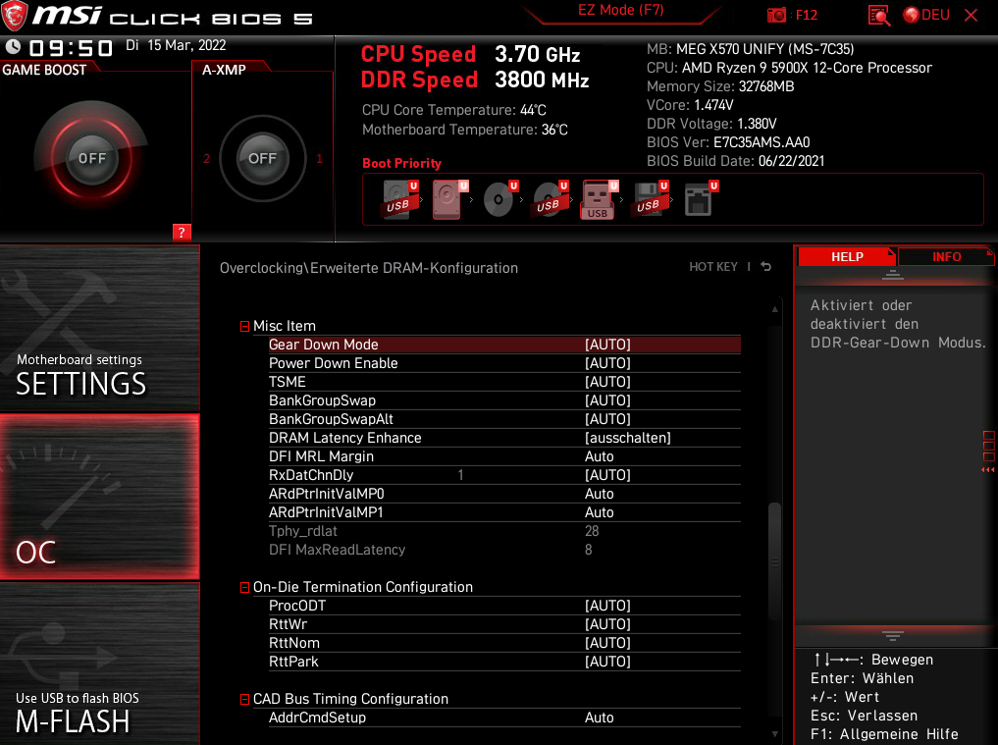The height and width of the screenshot is (745, 998).
Task: Collapse the Misc Item section
Action: 244,326
